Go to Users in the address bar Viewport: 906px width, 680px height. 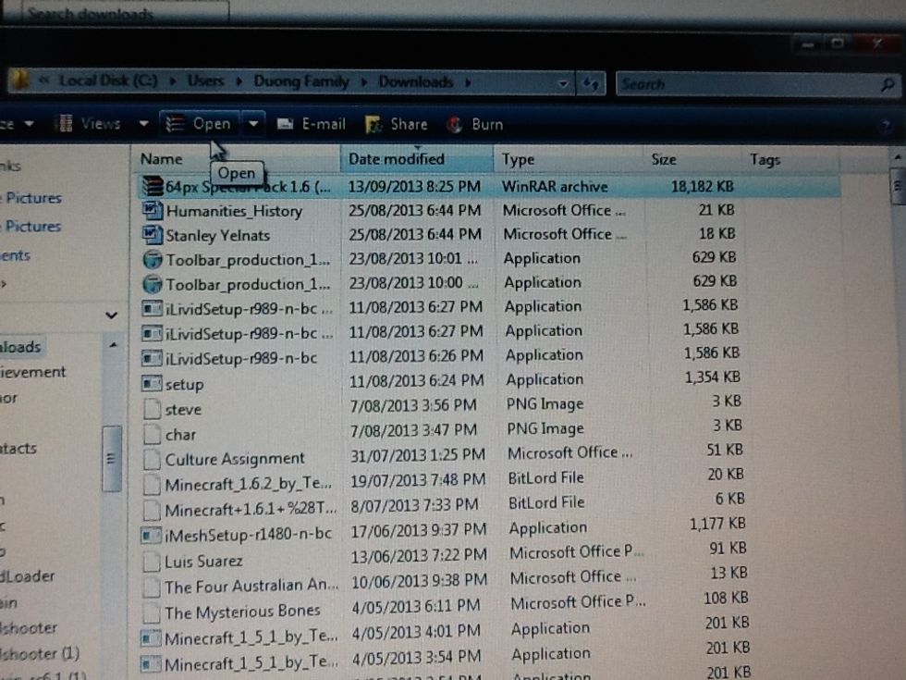tap(205, 80)
